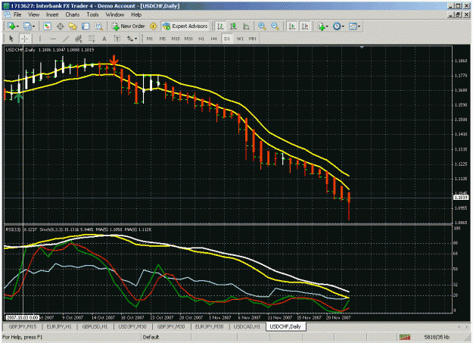Image resolution: width=473 pixels, height=343 pixels.
Task: Toggle chart Auto Scroll
Action: tap(292, 27)
